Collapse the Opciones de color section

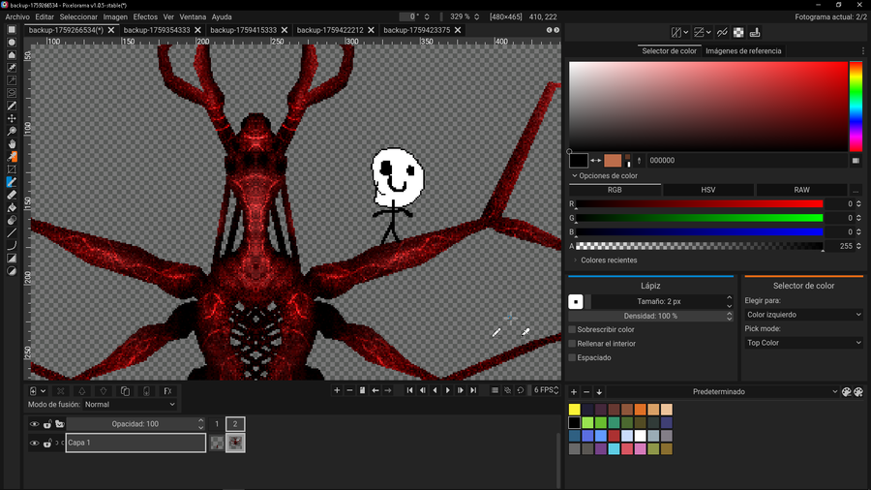(x=604, y=175)
